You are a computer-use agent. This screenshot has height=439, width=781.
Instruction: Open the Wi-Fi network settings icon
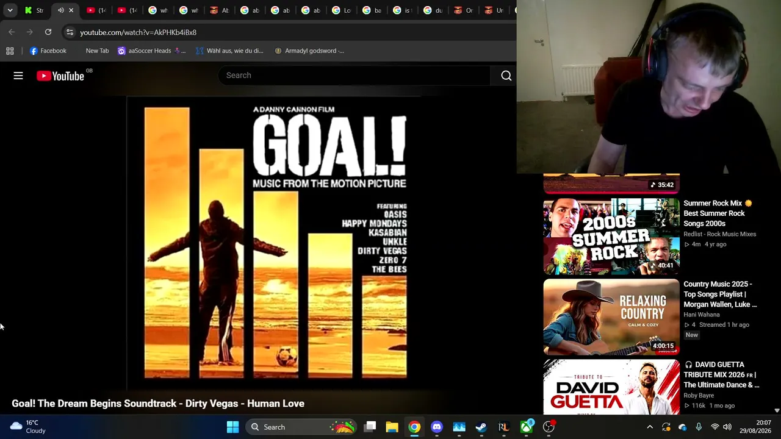pyautogui.click(x=714, y=427)
